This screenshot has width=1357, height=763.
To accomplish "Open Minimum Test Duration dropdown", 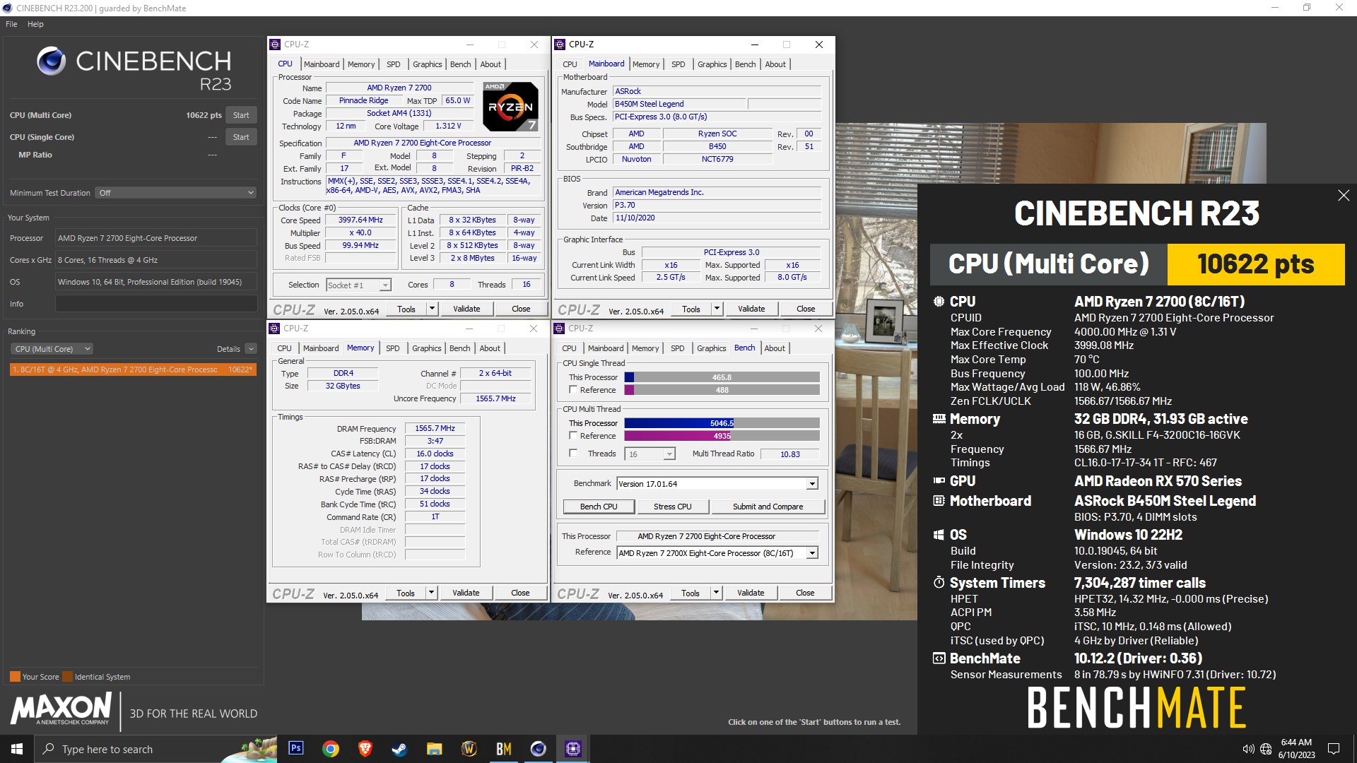I will pyautogui.click(x=176, y=193).
